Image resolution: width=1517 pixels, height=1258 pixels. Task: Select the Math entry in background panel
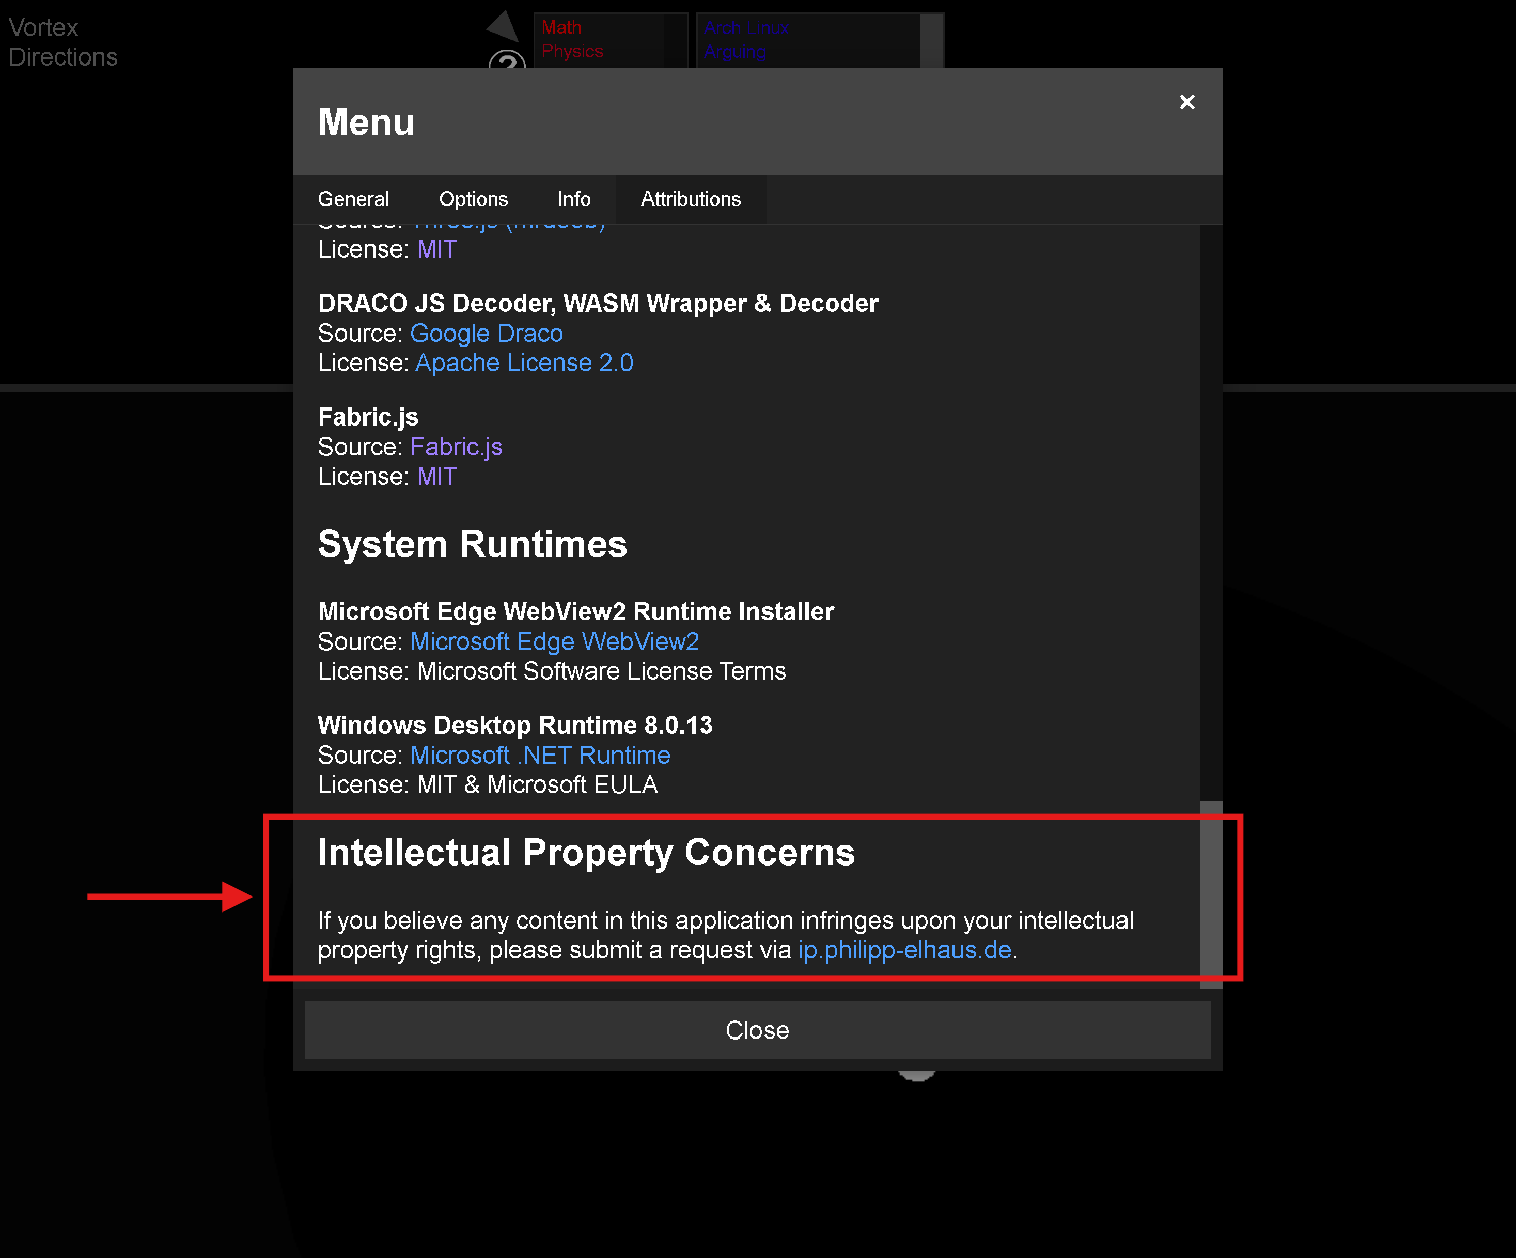click(x=561, y=27)
